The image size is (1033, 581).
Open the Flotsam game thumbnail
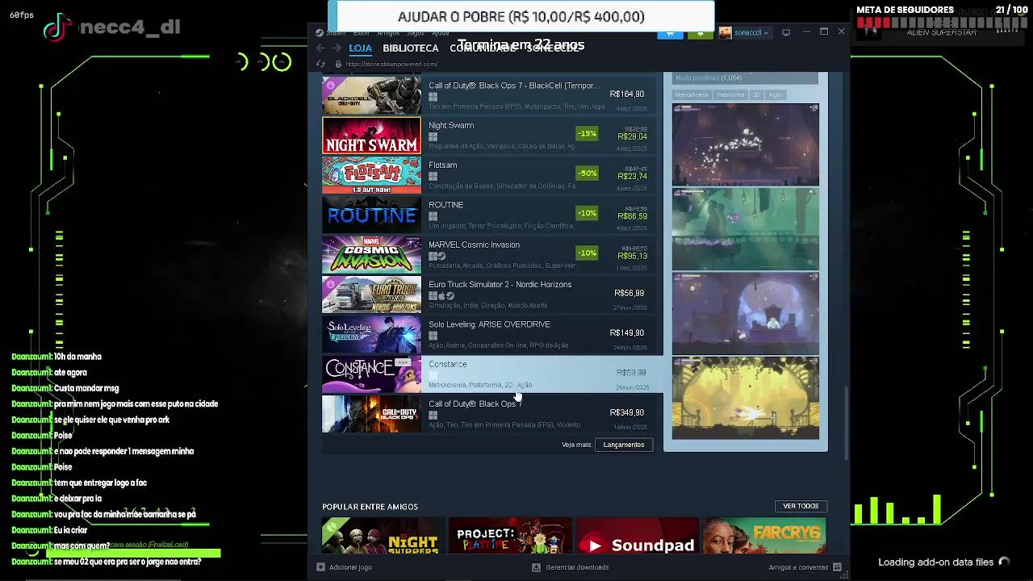click(x=371, y=175)
